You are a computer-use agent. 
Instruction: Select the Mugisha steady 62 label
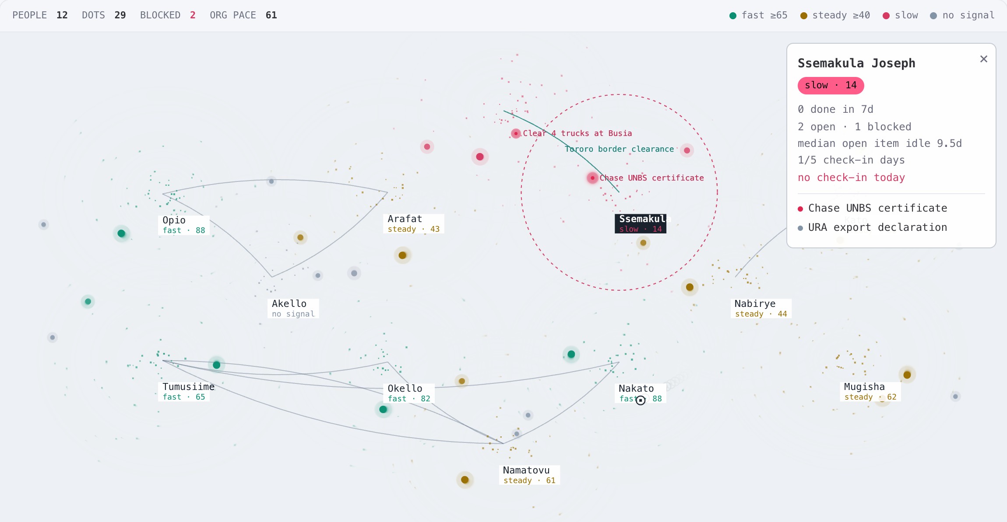(x=870, y=392)
